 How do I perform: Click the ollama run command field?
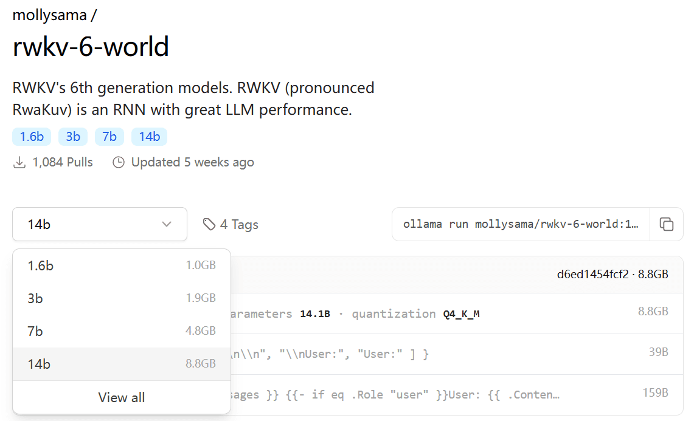[x=521, y=224]
